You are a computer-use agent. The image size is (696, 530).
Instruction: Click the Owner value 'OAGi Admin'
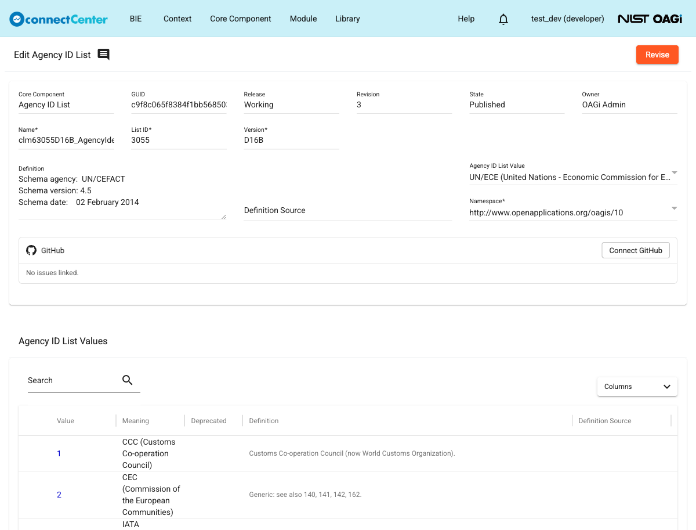pos(604,104)
